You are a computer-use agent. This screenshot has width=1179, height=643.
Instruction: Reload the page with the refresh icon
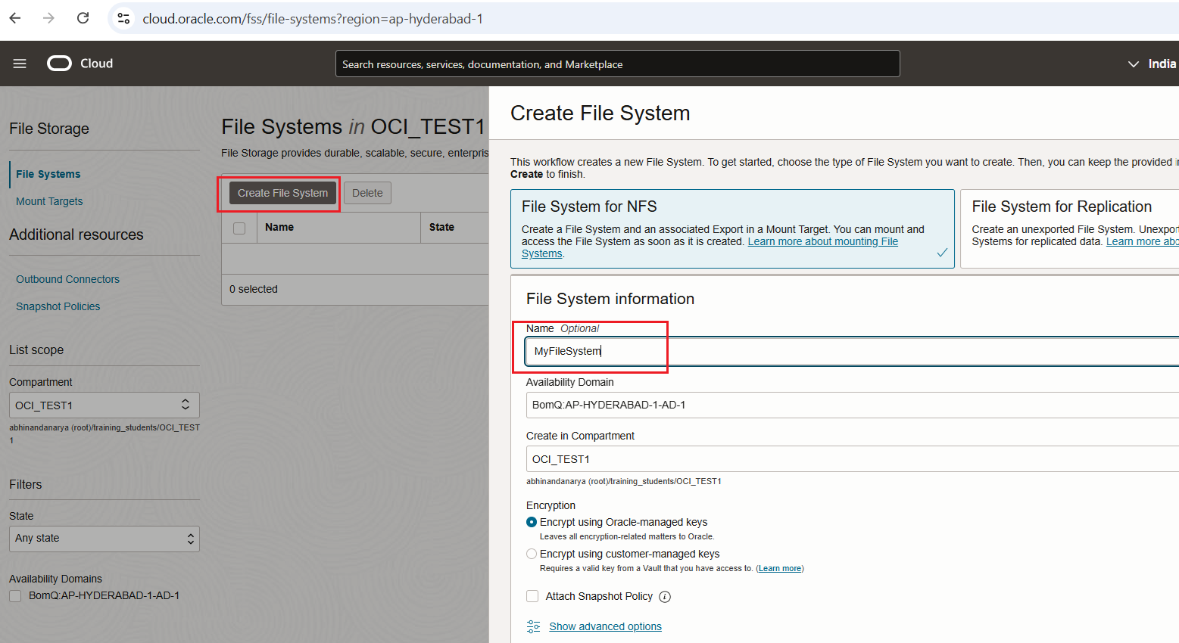[x=83, y=18]
